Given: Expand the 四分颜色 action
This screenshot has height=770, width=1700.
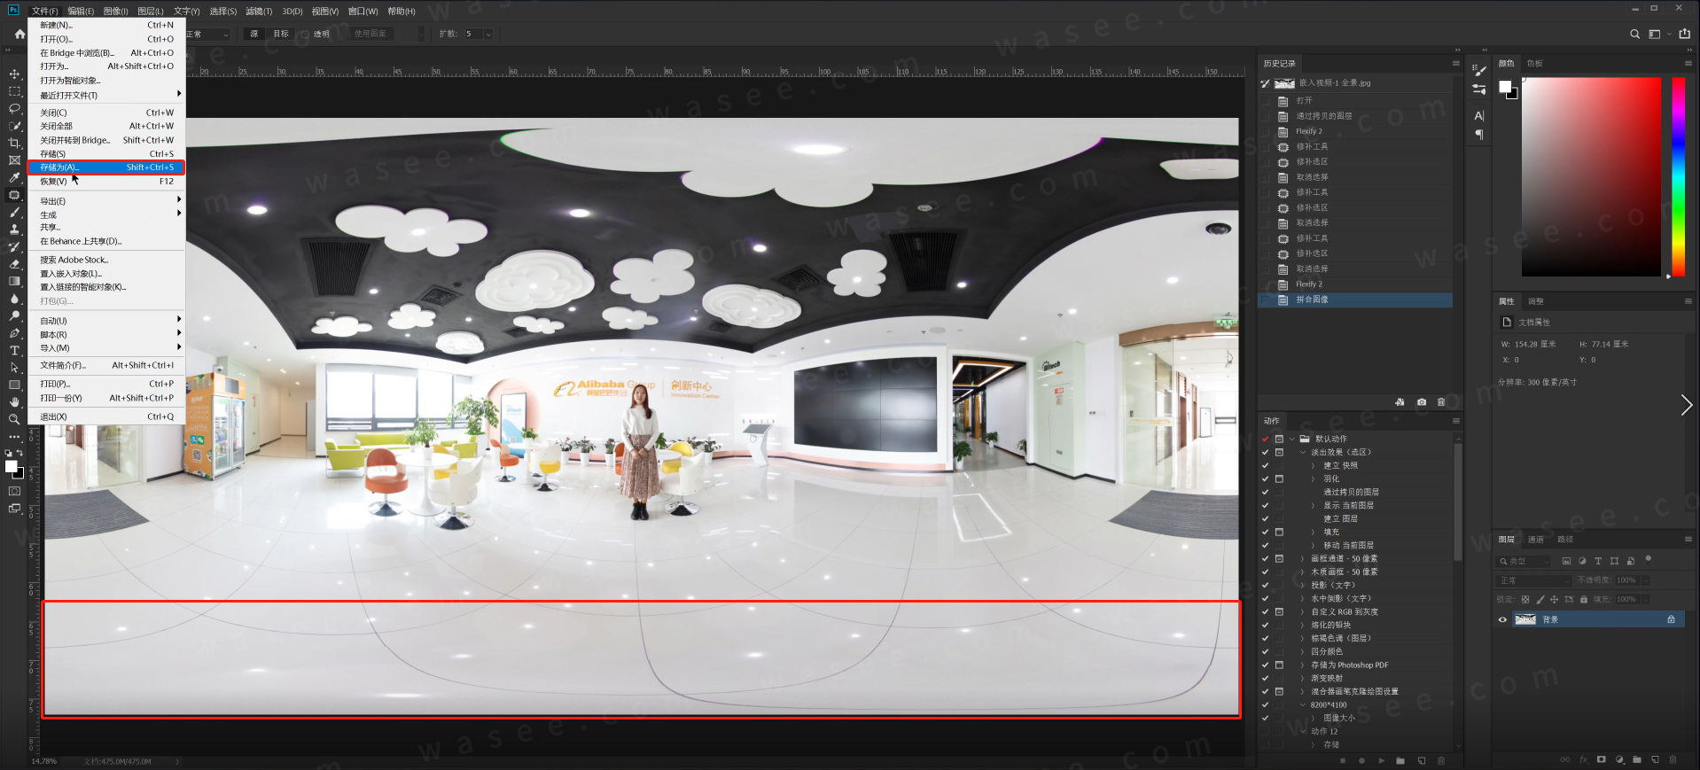Looking at the screenshot, I should tap(1302, 651).
